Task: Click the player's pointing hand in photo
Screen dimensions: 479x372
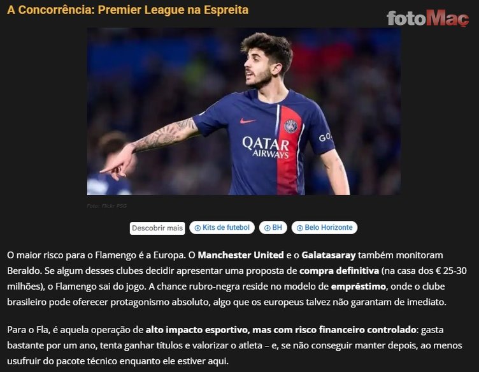Action: (118, 162)
